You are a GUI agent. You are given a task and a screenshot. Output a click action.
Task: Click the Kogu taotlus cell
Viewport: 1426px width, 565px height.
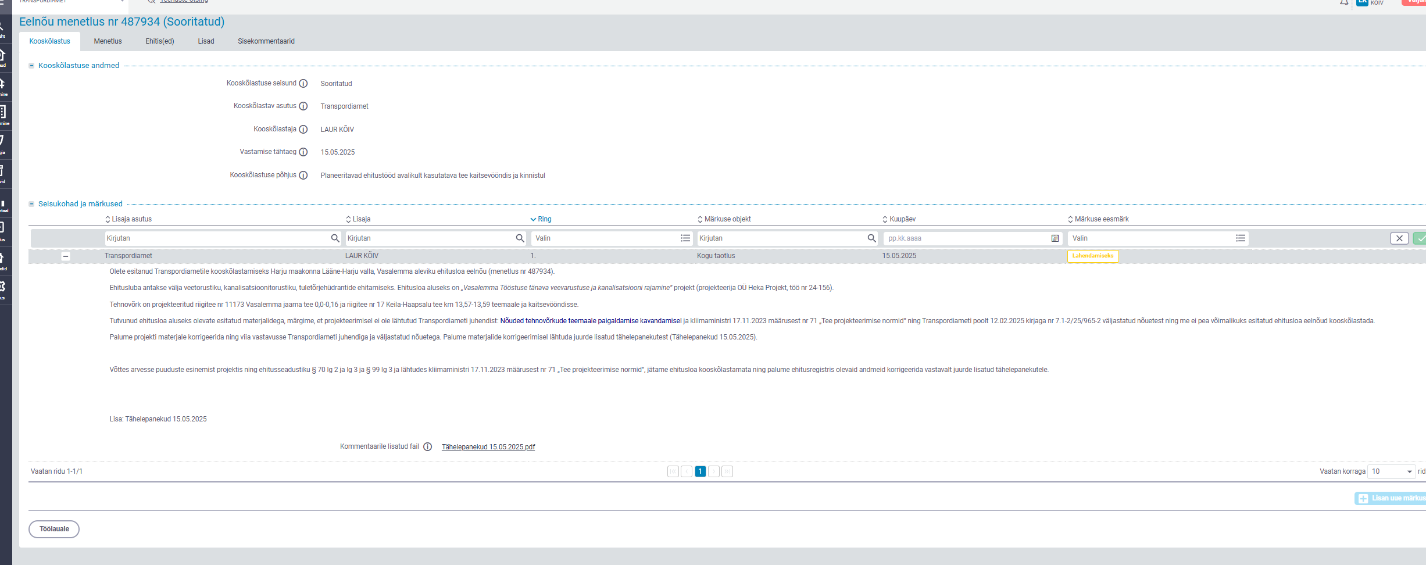tap(716, 256)
